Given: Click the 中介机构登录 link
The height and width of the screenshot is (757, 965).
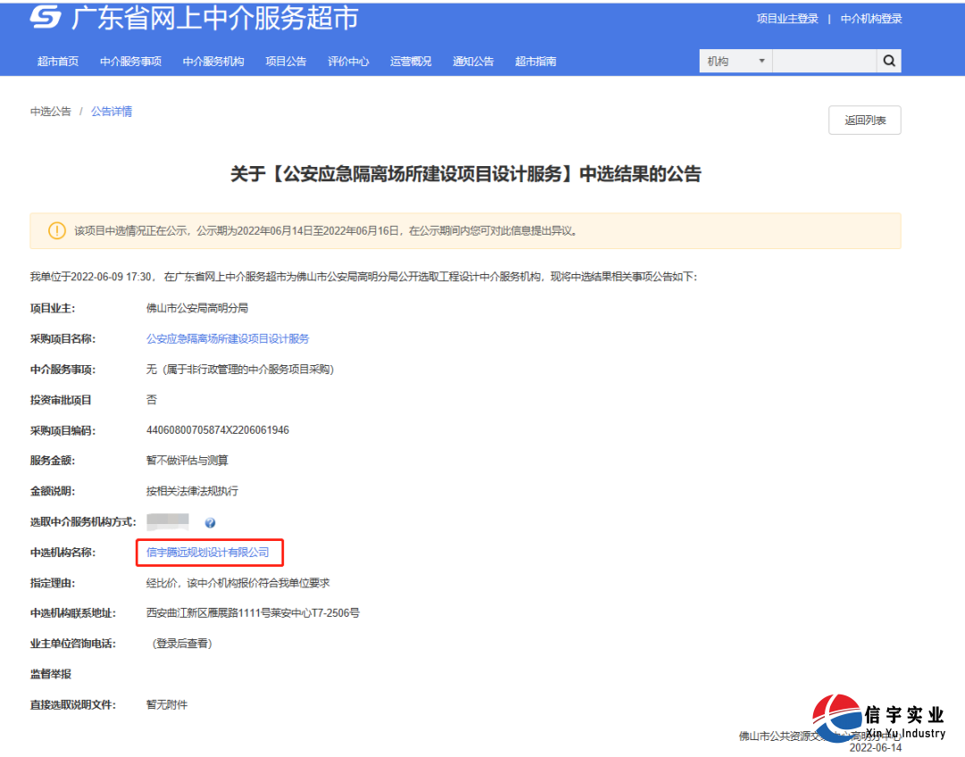Looking at the screenshot, I should [x=870, y=18].
